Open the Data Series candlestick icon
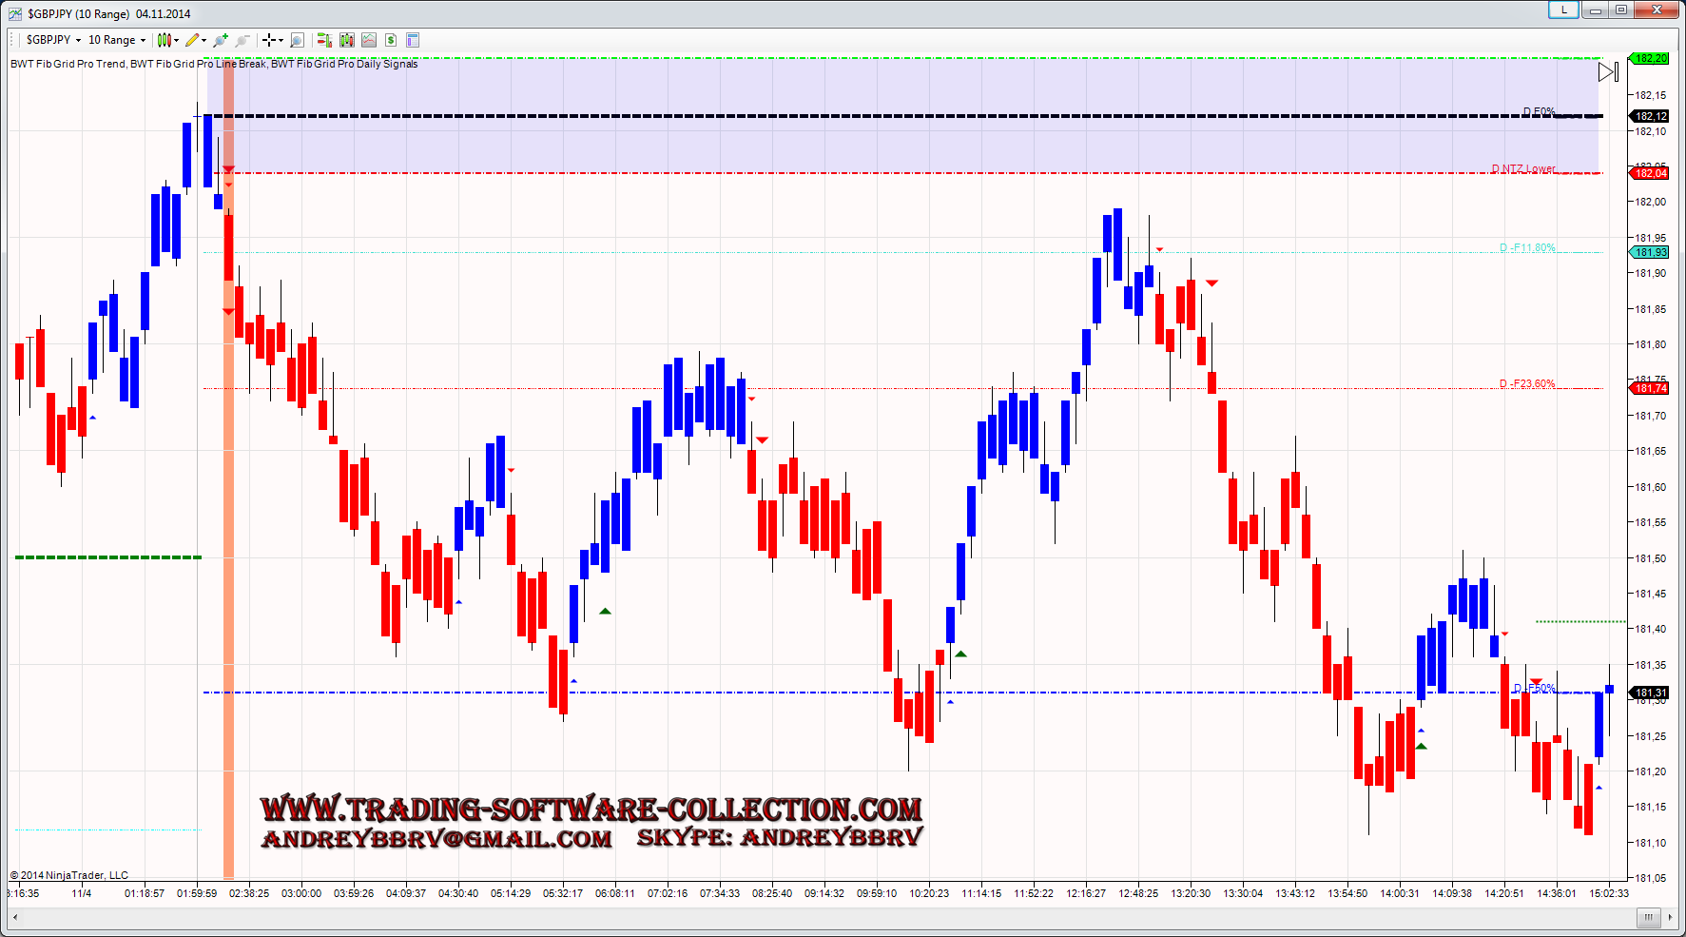The width and height of the screenshot is (1686, 937). coord(347,40)
